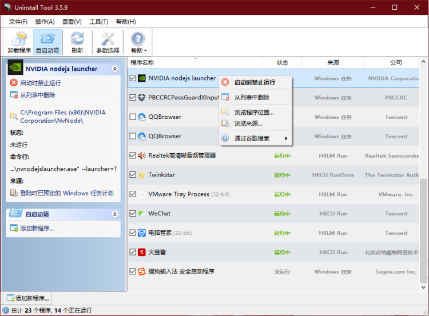Collapse the 自启动项 side panel
Screen dimensions: 429x316
[x=115, y=214]
